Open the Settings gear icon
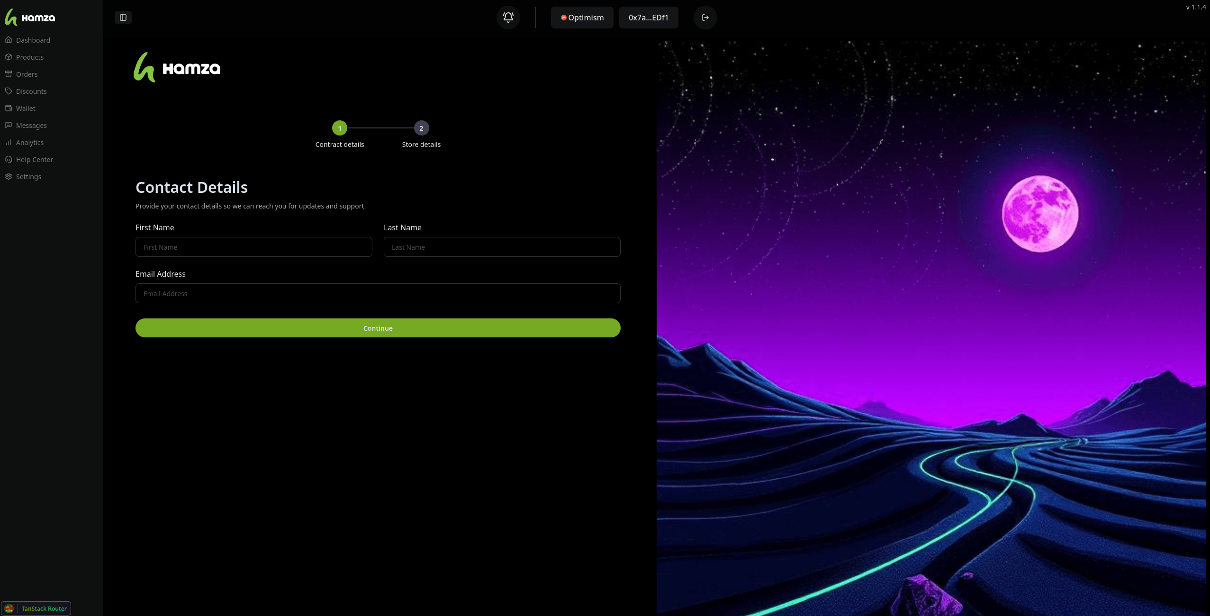This screenshot has width=1210, height=616. pyautogui.click(x=9, y=176)
